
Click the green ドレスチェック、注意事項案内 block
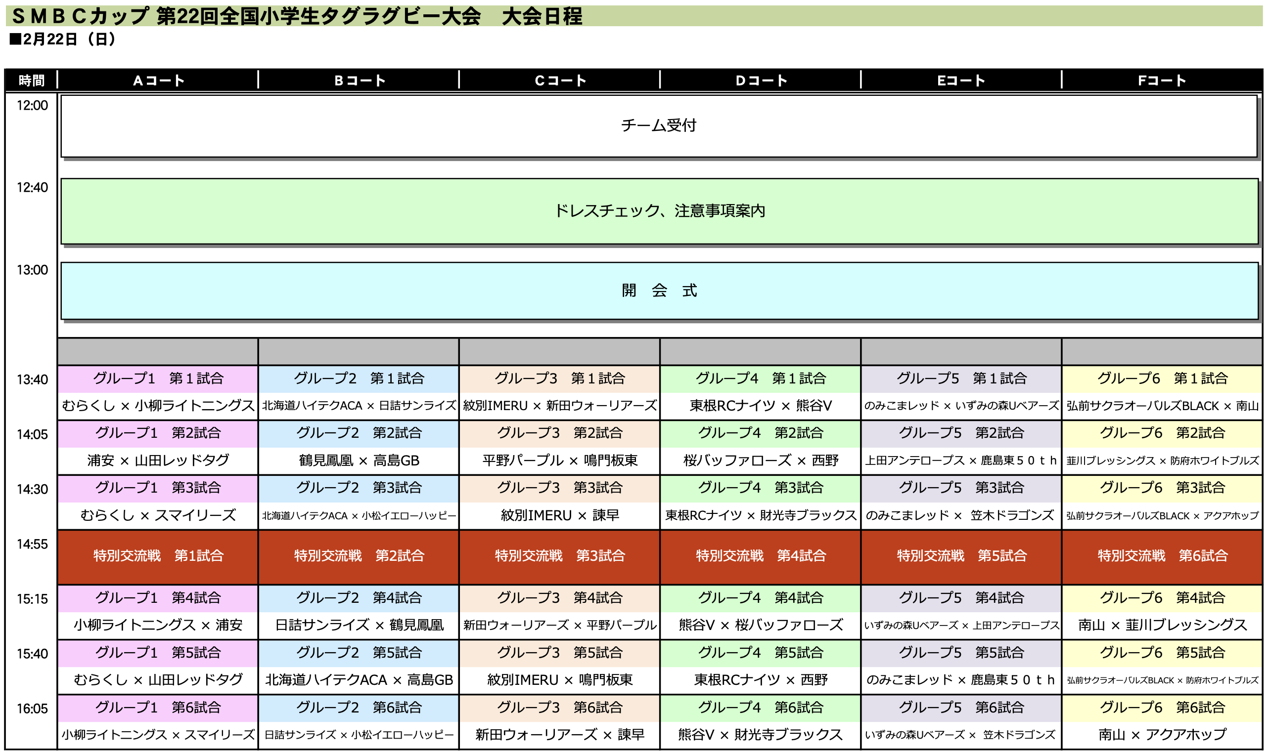click(x=658, y=211)
